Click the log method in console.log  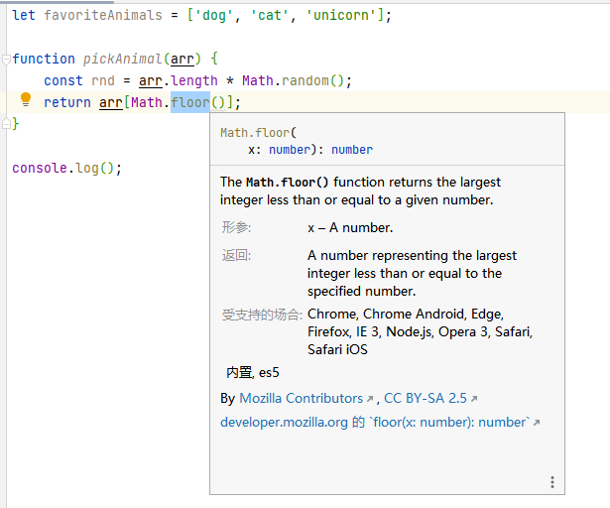tap(89, 168)
